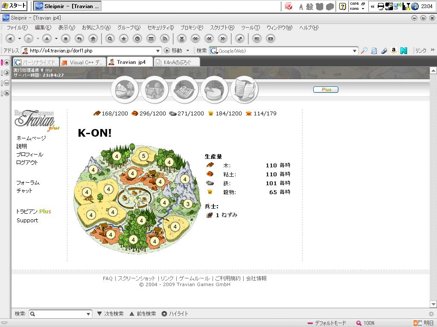This screenshot has height=327, width=437.
Task: Open Travian village center buildings icon
Action: click(x=154, y=90)
